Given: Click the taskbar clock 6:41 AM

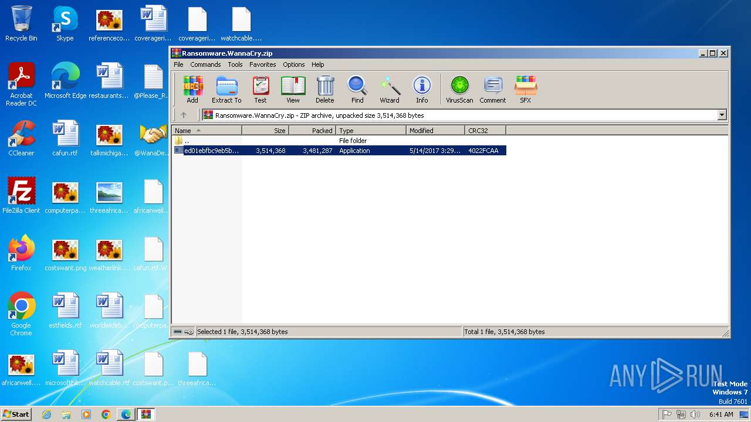Looking at the screenshot, I should [x=721, y=414].
